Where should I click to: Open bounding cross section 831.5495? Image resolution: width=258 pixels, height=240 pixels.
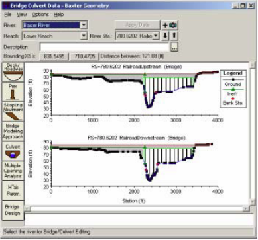click(54, 56)
